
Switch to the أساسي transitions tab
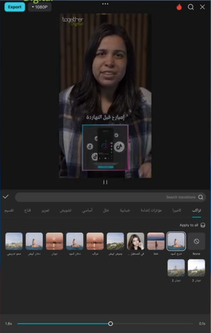(x=87, y=210)
